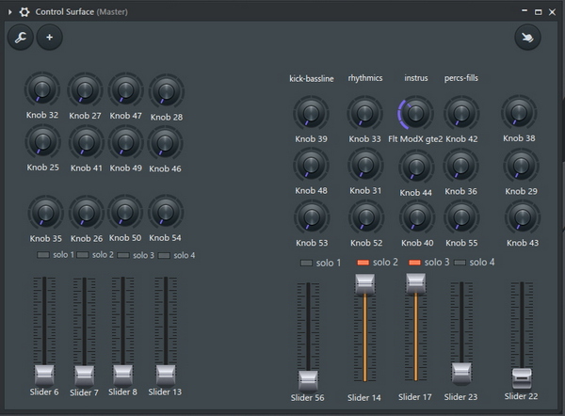Enable solo 2 toggle in left group
This screenshot has height=416, width=565.
click(82, 255)
